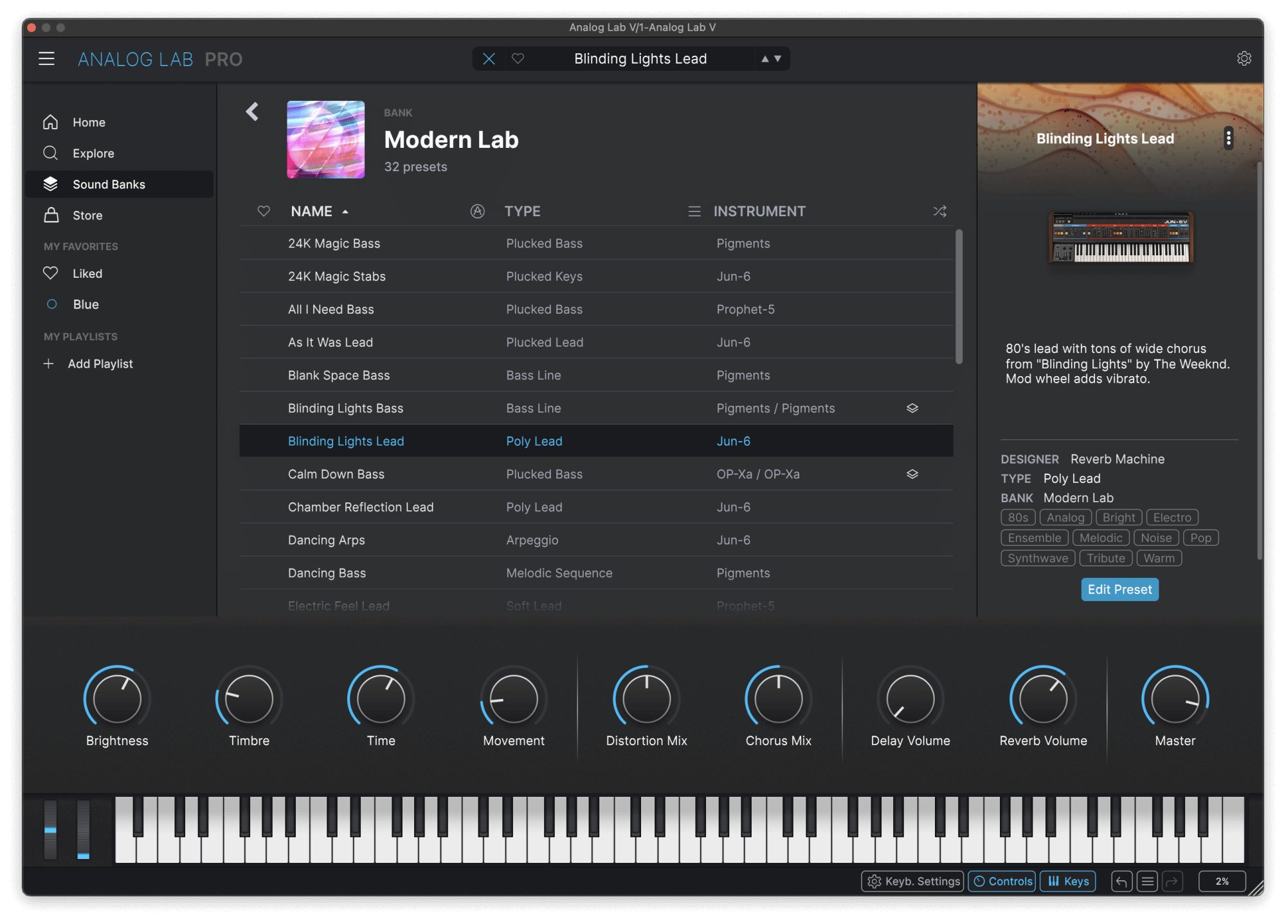
Task: Click the Master volume knob
Action: pyautogui.click(x=1175, y=699)
